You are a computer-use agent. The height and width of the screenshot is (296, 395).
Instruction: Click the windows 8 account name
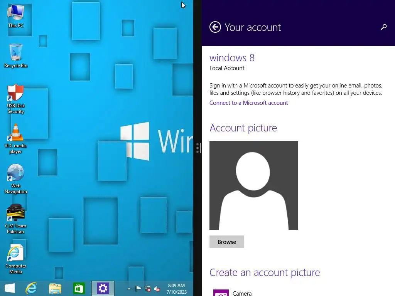tap(232, 58)
